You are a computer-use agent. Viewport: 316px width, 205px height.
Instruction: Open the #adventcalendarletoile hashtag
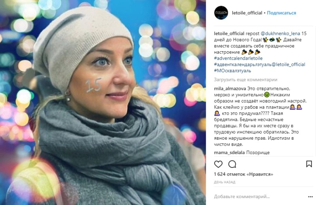click(238, 59)
